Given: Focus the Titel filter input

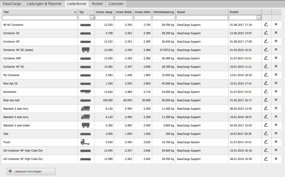Looking at the screenshot, I should [x=40, y=18].
